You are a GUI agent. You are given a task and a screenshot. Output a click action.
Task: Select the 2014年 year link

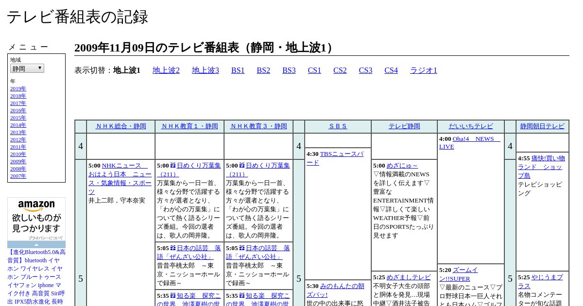18,125
